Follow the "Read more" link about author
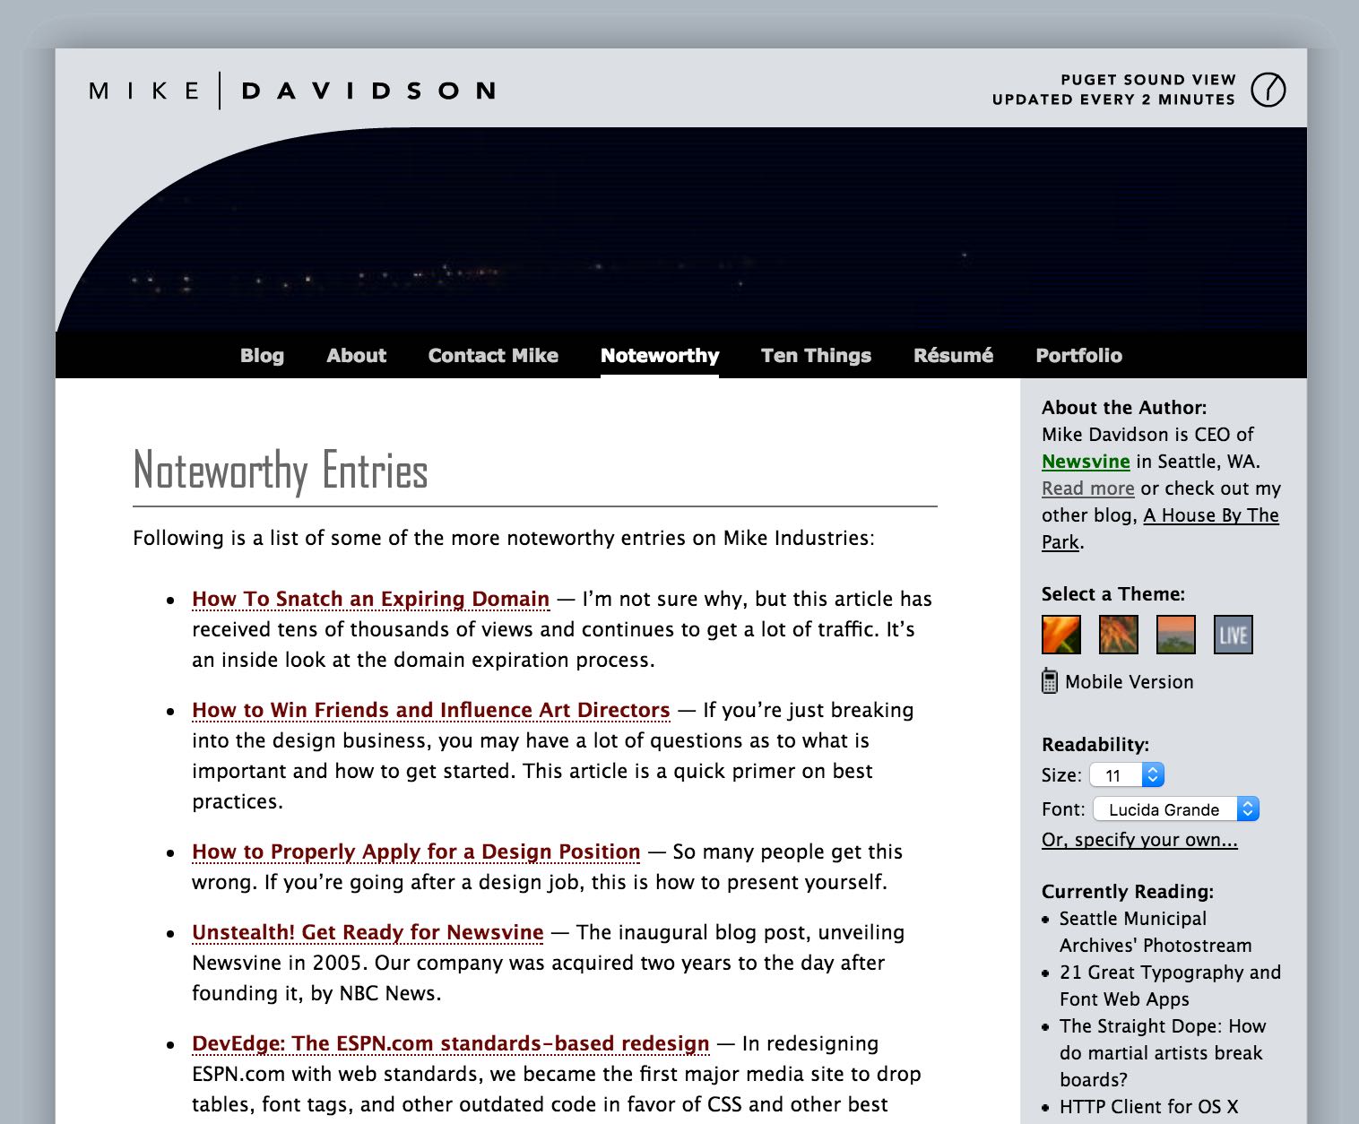Viewport: 1359px width, 1124px height. click(1087, 489)
